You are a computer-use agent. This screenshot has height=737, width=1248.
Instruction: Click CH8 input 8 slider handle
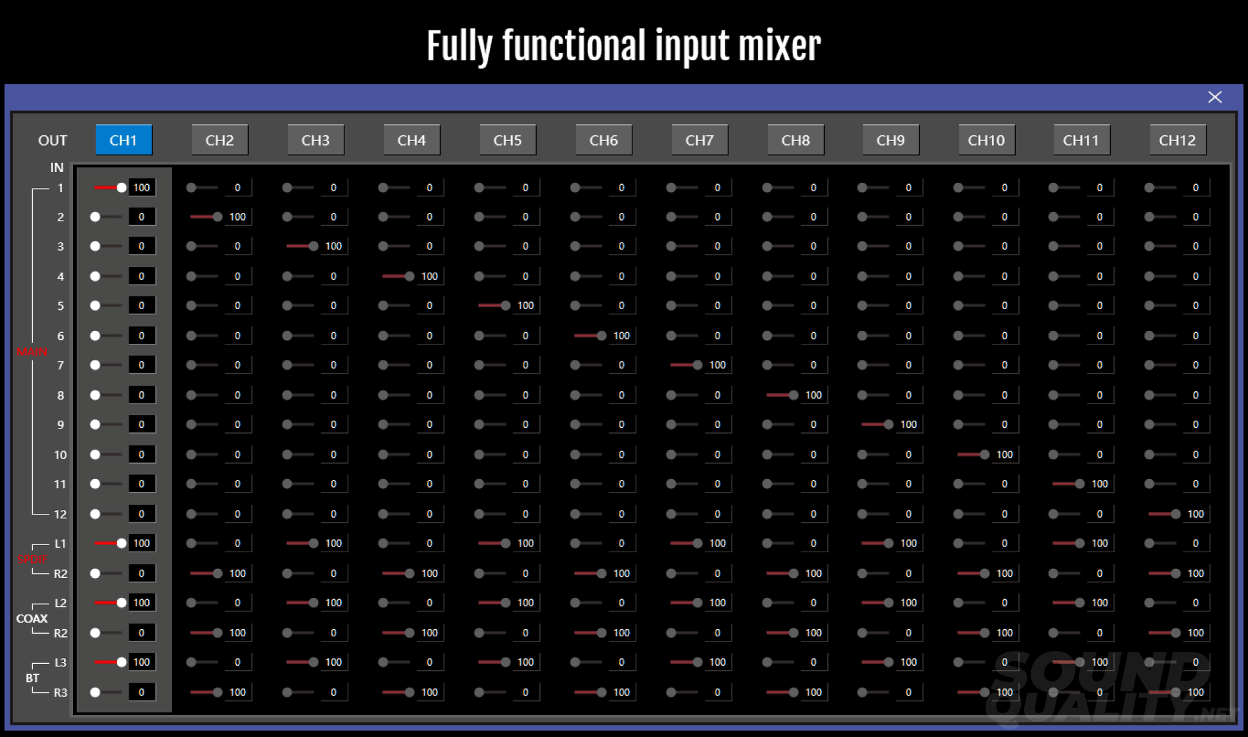(x=793, y=395)
